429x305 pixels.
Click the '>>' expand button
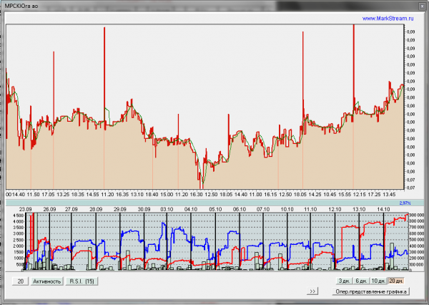[312, 291]
